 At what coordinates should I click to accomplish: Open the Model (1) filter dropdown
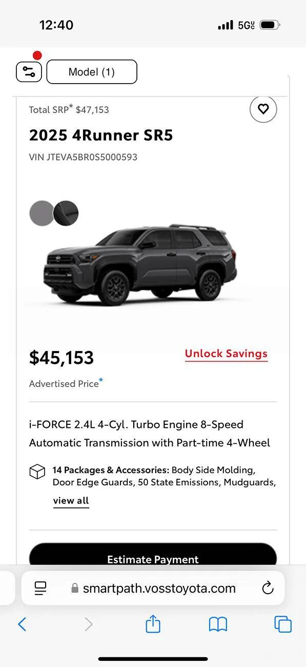coord(91,72)
